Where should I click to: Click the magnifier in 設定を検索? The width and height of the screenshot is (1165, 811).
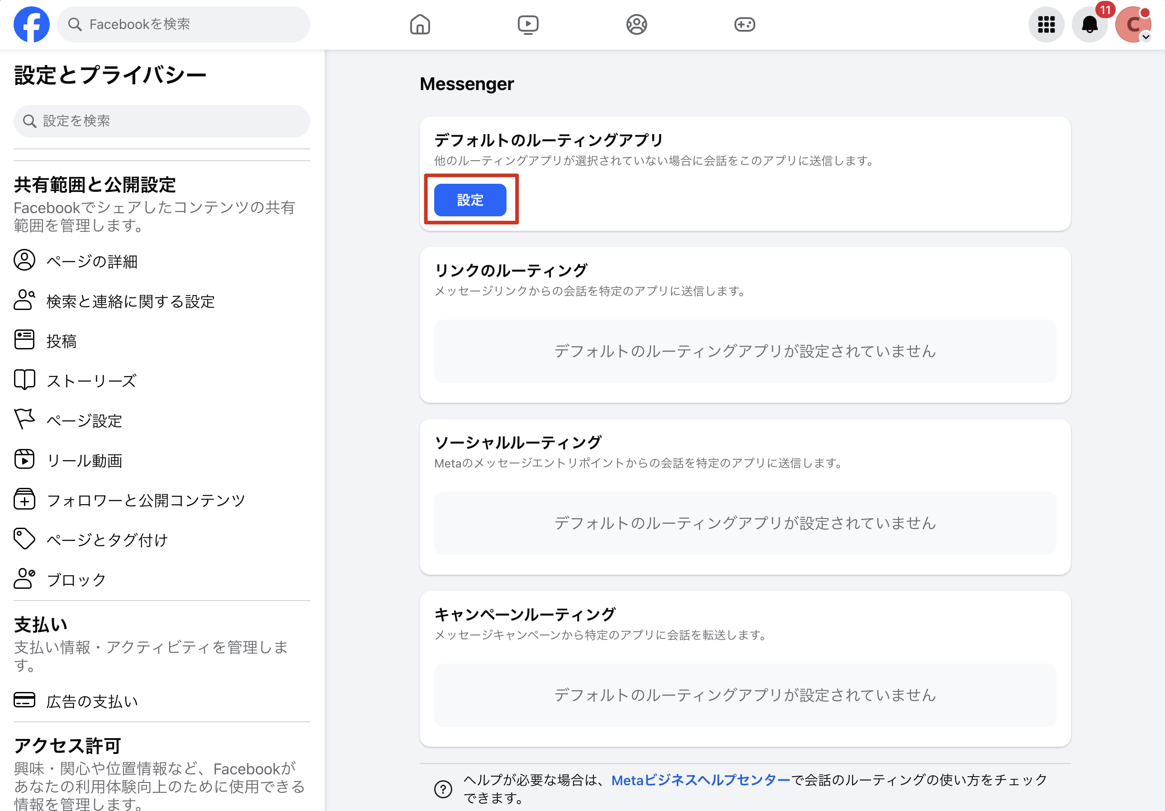(30, 121)
